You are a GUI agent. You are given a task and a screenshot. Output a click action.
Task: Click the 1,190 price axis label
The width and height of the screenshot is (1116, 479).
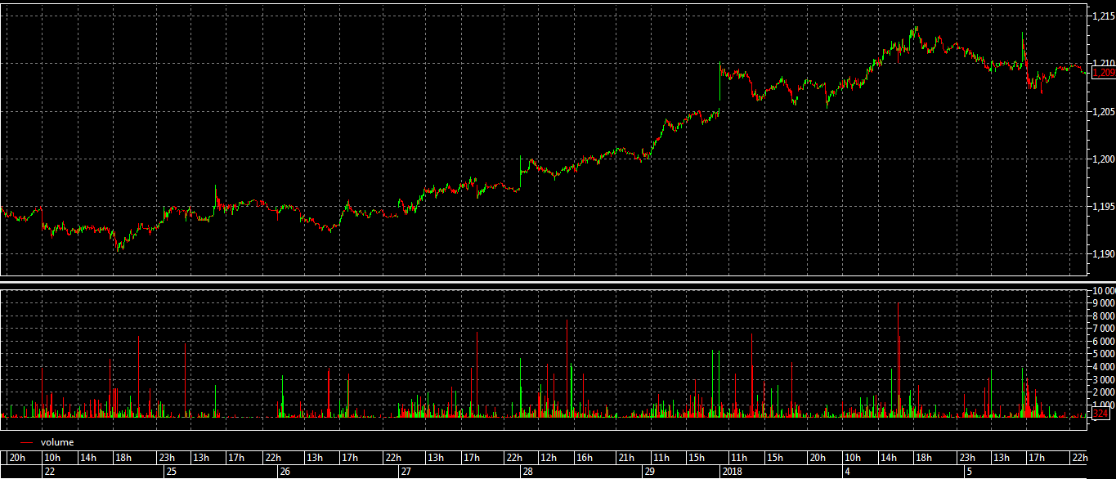(1102, 254)
